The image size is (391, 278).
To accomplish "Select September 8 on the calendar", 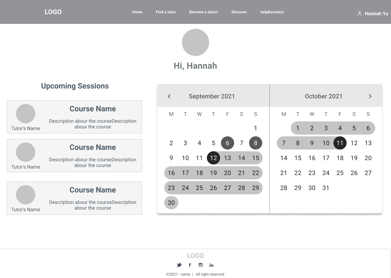I will 256,143.
